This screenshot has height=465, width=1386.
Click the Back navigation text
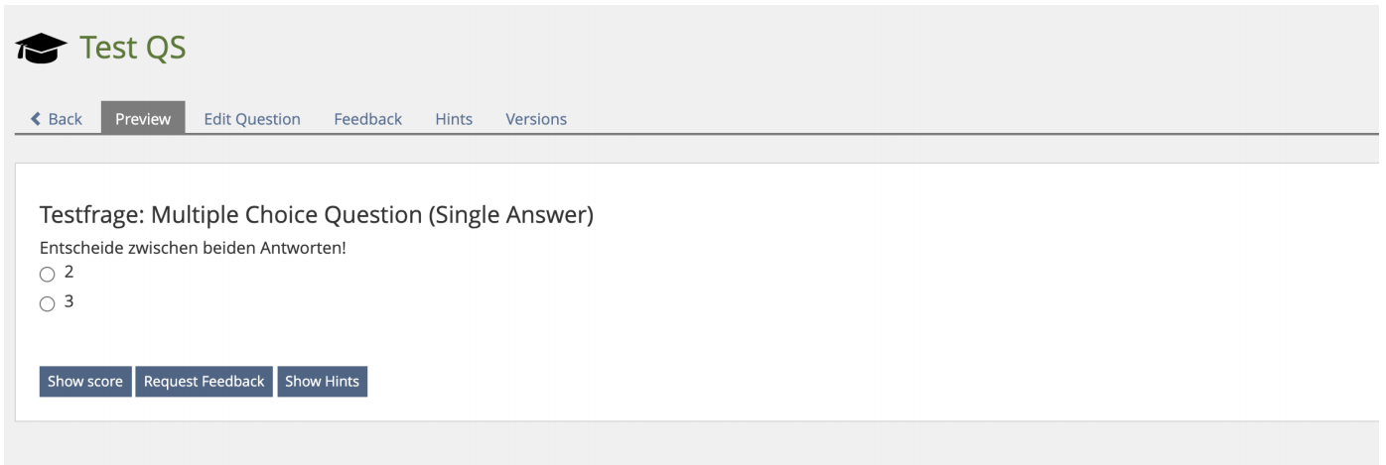(x=66, y=119)
